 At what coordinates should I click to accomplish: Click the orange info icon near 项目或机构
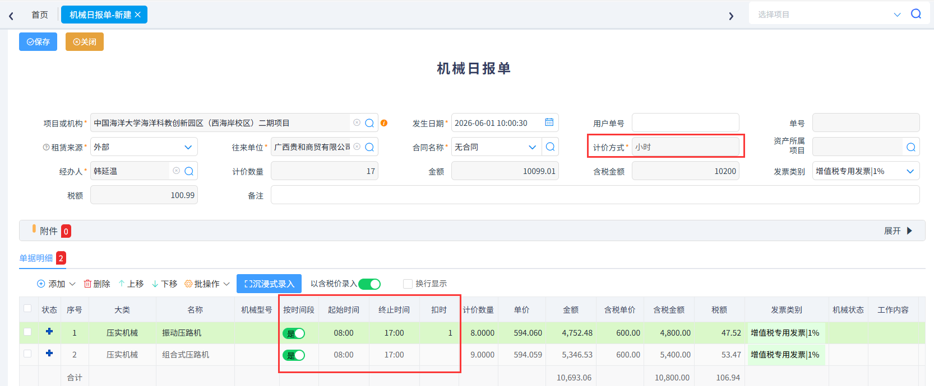(384, 123)
